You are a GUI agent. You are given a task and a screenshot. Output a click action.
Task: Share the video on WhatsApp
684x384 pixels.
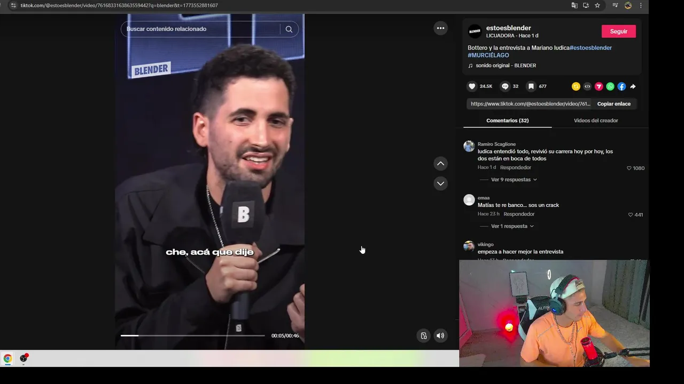coord(610,86)
